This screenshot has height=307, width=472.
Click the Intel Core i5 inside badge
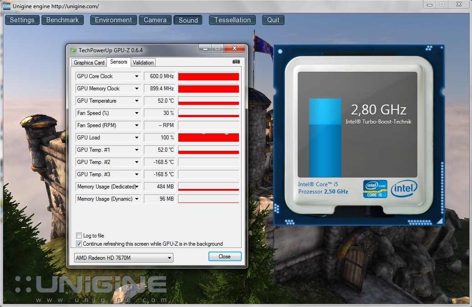point(375,189)
